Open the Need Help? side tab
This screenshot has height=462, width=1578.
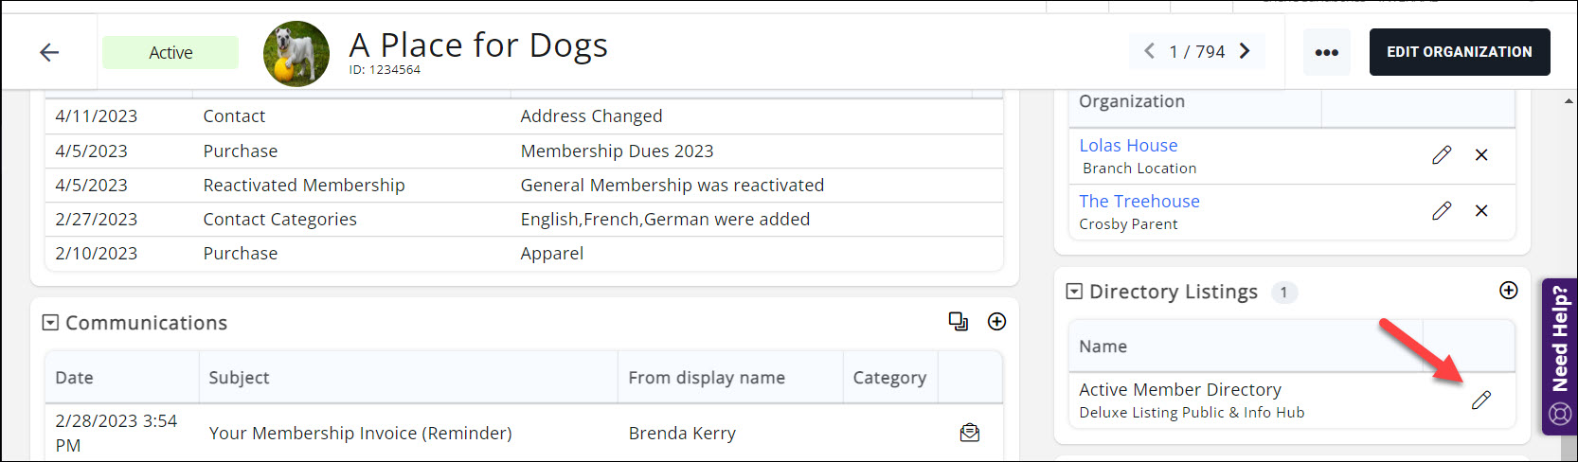coord(1559,355)
